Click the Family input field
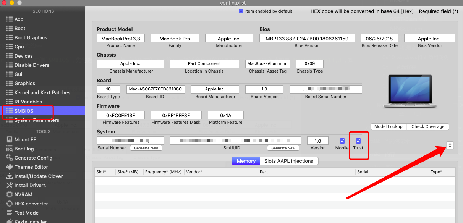 click(175, 38)
